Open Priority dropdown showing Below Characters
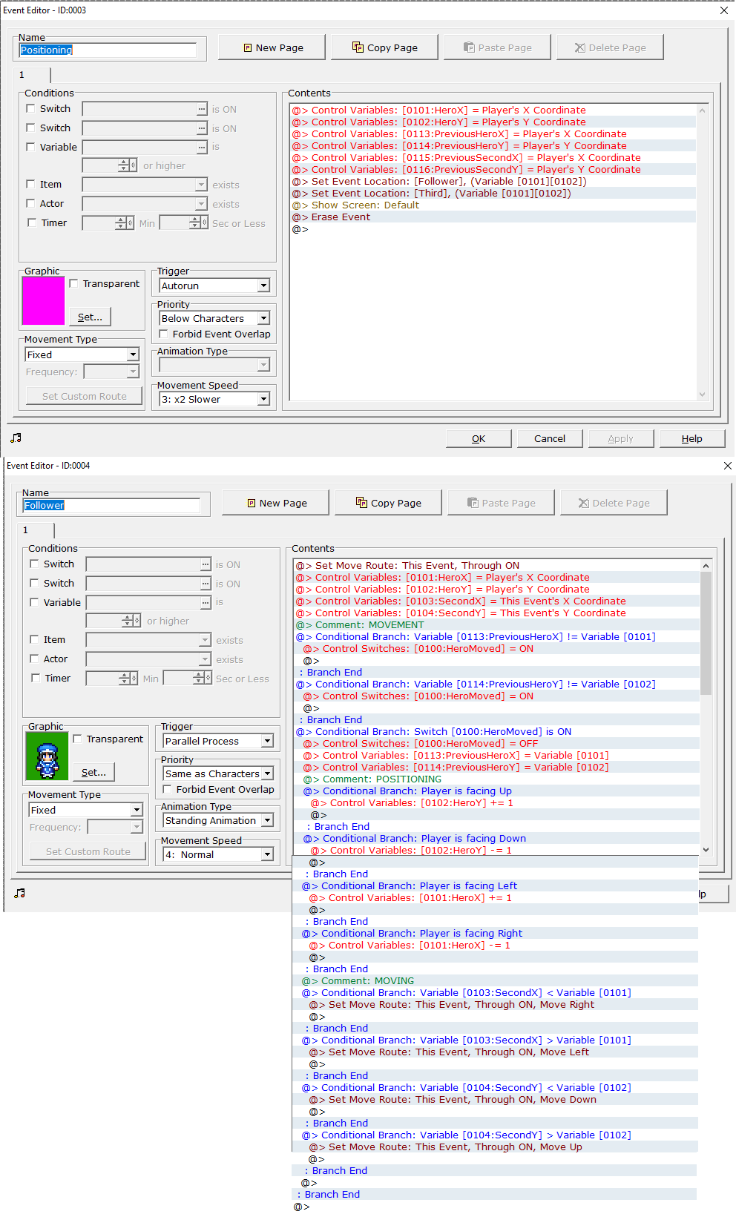Screen dimensions: 736x1214 (214, 318)
